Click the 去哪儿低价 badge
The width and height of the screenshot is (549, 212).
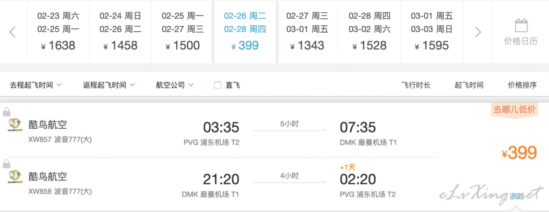click(514, 110)
